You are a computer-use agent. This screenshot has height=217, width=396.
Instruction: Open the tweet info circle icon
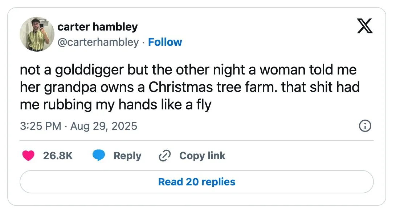tap(365, 126)
